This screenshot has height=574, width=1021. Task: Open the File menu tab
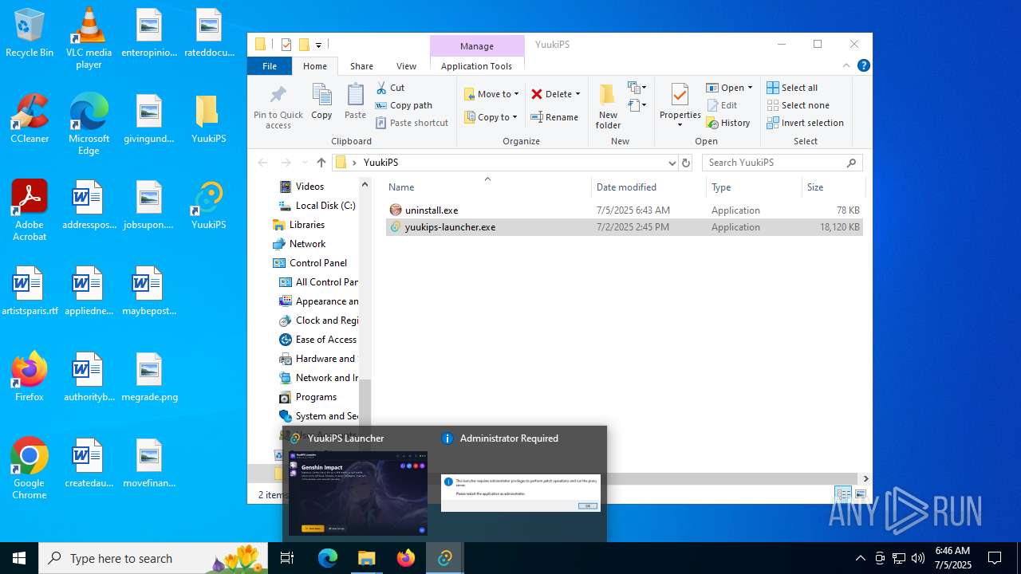270,66
